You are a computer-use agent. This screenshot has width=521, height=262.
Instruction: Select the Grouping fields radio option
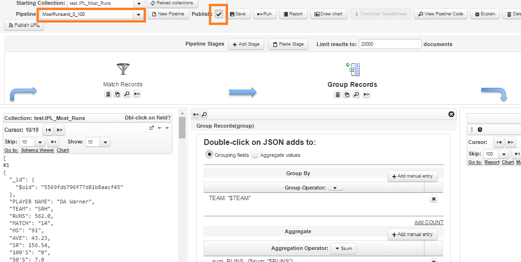tap(209, 155)
